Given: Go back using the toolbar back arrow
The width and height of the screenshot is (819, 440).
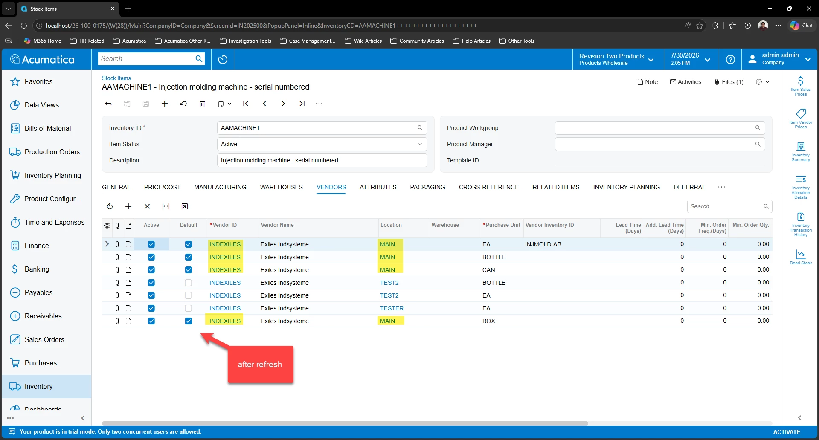Looking at the screenshot, I should click(x=108, y=104).
